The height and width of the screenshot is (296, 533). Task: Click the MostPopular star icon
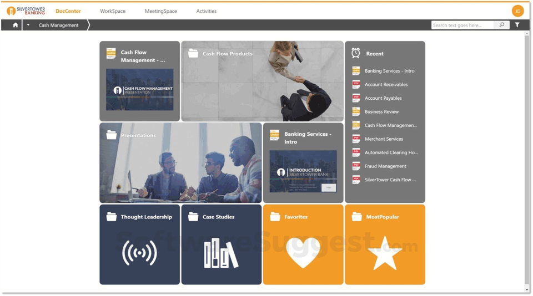[385, 253]
